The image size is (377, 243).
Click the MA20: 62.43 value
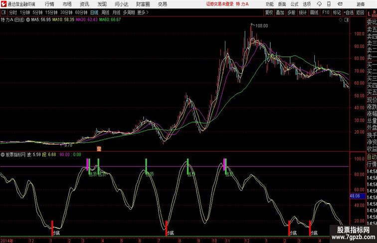(x=87, y=20)
